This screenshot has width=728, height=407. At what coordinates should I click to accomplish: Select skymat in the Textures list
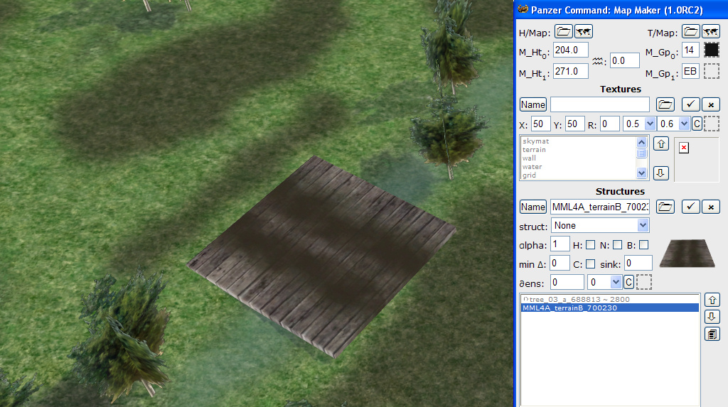pyautogui.click(x=536, y=141)
